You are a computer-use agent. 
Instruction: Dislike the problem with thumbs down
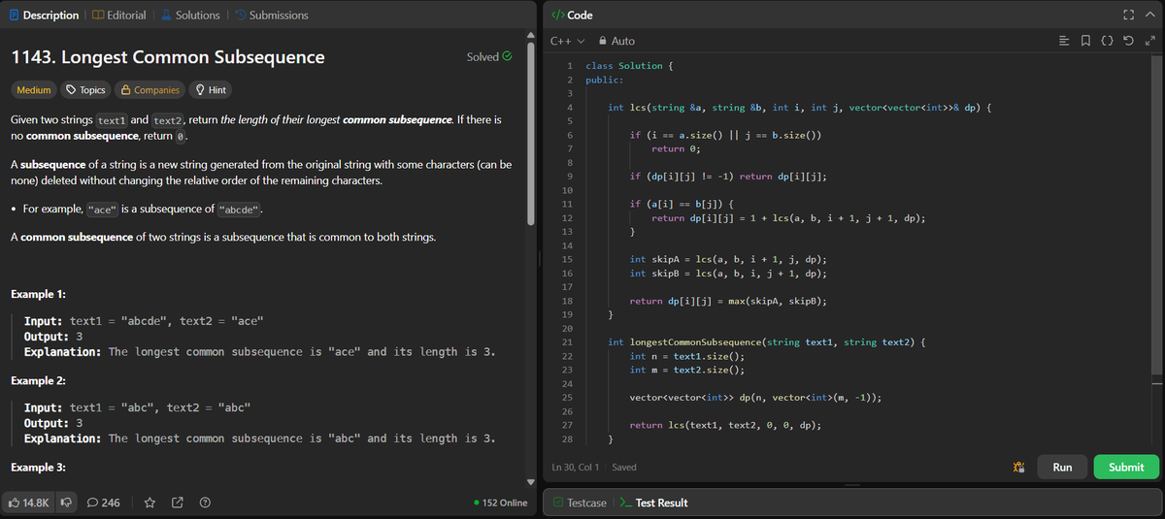coord(67,503)
